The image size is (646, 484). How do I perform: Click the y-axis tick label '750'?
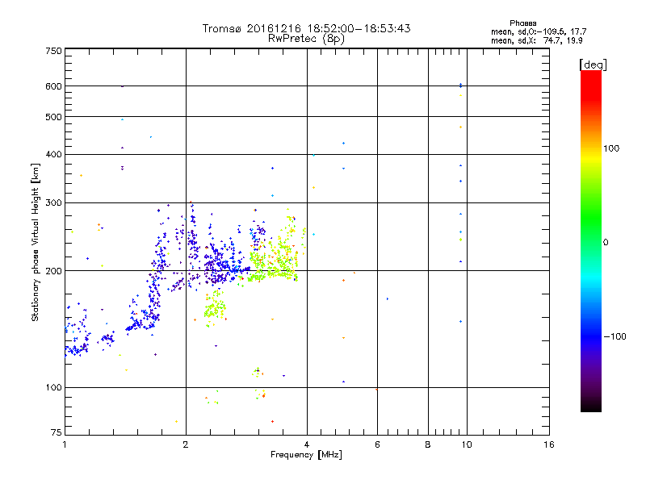click(53, 51)
